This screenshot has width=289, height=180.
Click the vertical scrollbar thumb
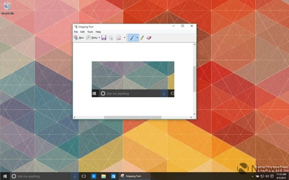(x=195, y=79)
